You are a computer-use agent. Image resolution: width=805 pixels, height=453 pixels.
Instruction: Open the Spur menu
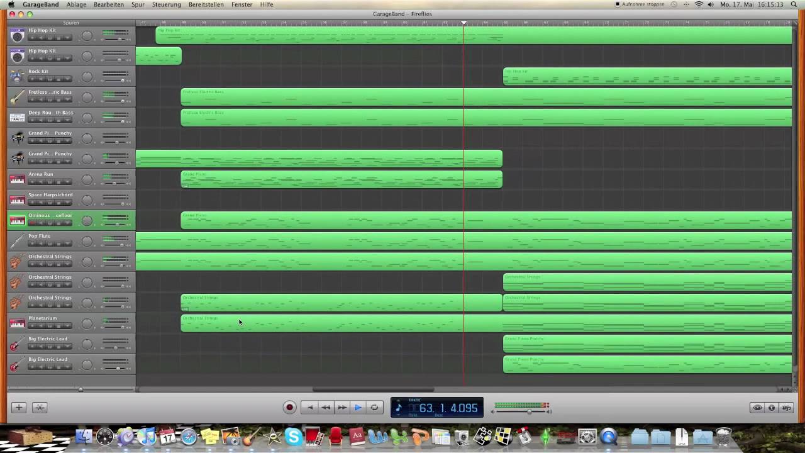click(x=138, y=4)
